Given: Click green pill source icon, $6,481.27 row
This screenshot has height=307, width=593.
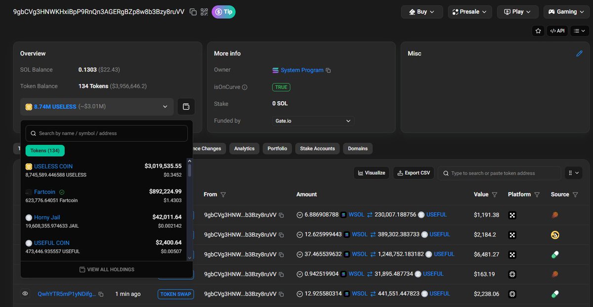Looking at the screenshot, I should [555, 255].
